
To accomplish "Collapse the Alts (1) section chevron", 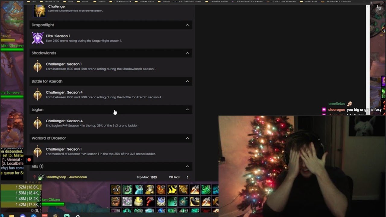I will (x=187, y=166).
